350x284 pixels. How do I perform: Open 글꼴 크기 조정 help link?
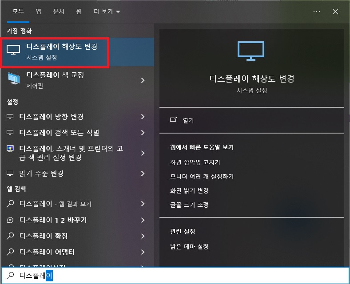[189, 205]
